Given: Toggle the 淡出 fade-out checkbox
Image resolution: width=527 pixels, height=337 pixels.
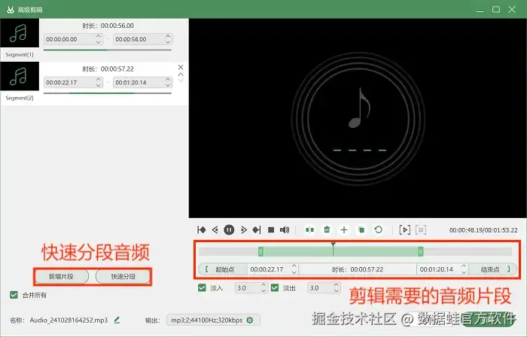Looking at the screenshot, I should pyautogui.click(x=275, y=288).
